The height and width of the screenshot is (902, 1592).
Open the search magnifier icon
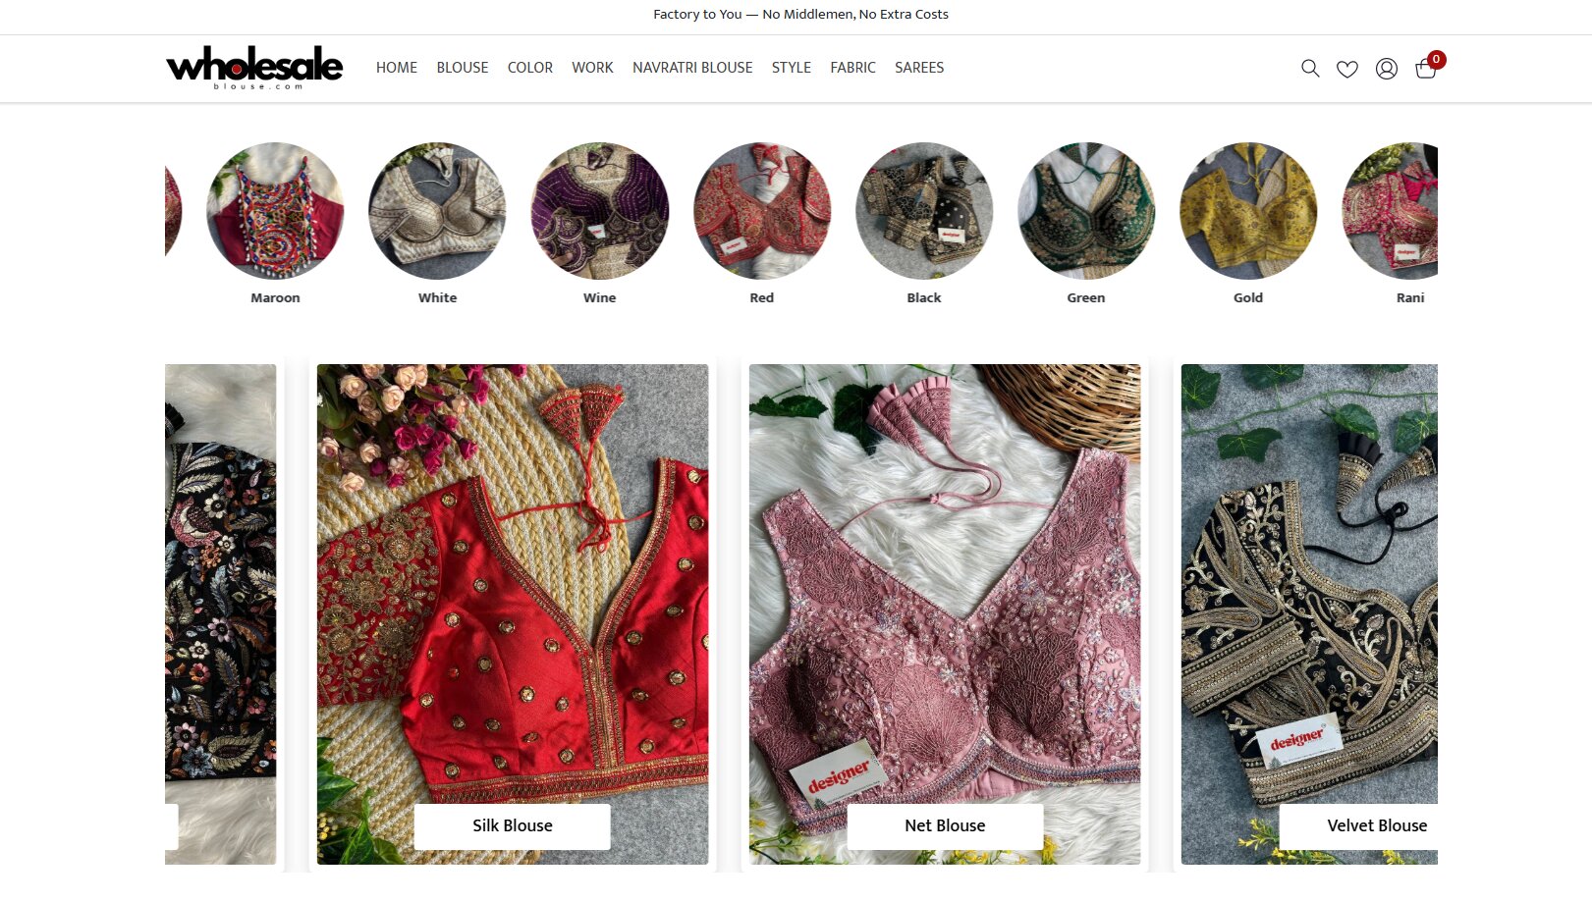pyautogui.click(x=1310, y=68)
